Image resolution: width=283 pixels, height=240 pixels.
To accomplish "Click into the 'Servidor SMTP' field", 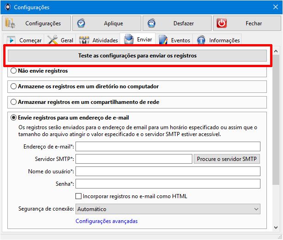I will 134,159.
